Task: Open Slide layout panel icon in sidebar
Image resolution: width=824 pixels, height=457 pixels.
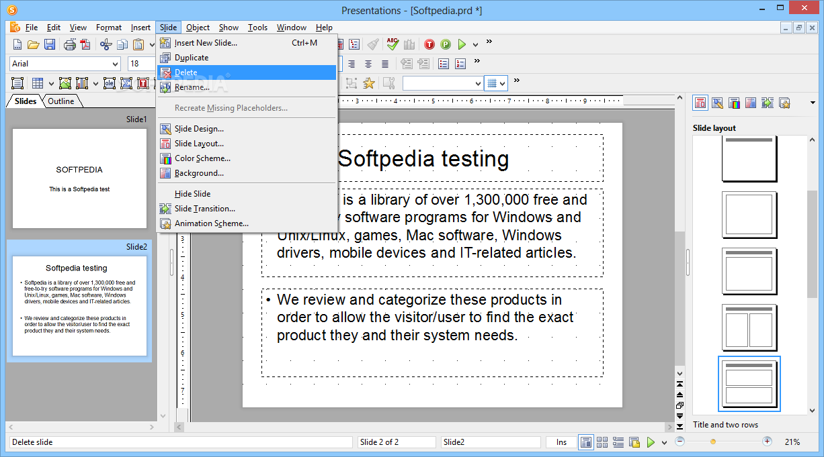Action: point(700,103)
